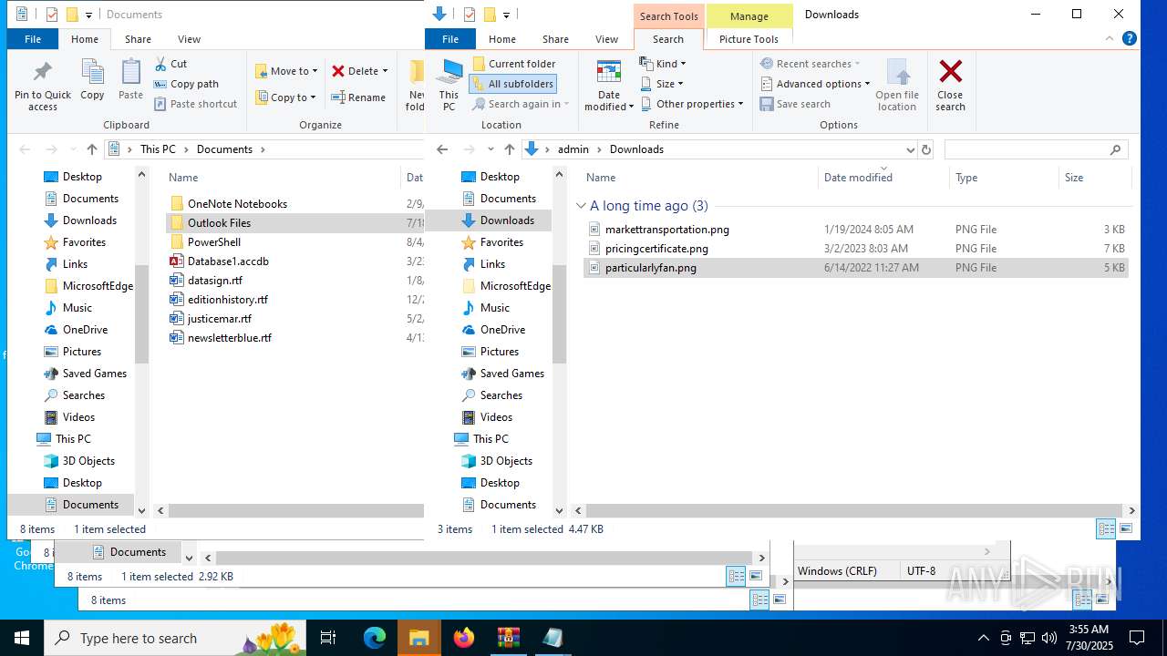This screenshot has height=656, width=1167.
Task: Open Picture Tools tab
Action: coord(749,39)
